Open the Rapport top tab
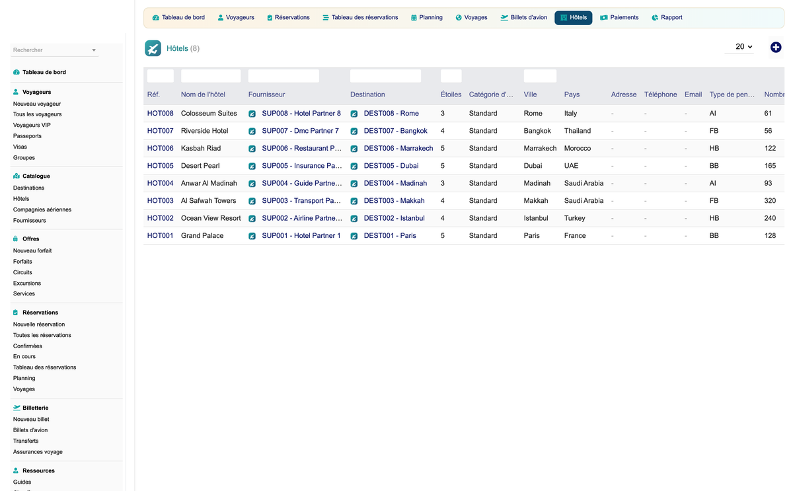Image resolution: width=793 pixels, height=491 pixels. pyautogui.click(x=667, y=18)
